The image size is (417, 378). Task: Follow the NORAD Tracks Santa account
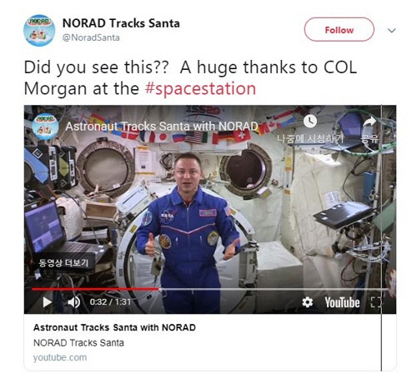[339, 30]
